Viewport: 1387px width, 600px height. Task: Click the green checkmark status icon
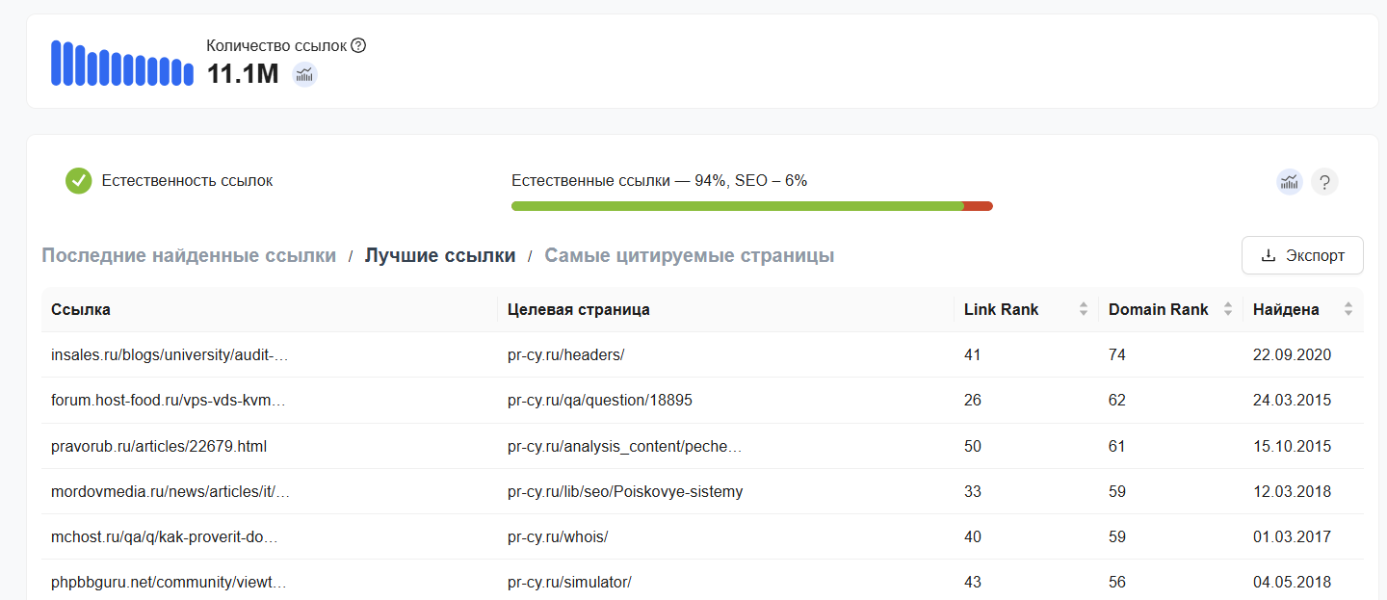pos(78,180)
